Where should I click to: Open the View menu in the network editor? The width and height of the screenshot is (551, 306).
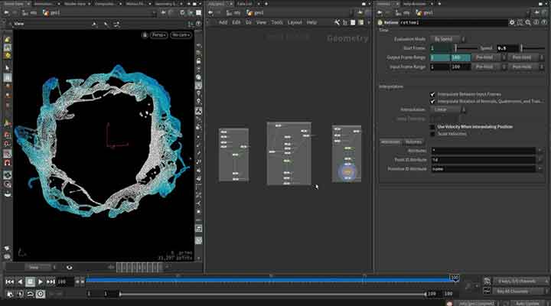tap(261, 22)
